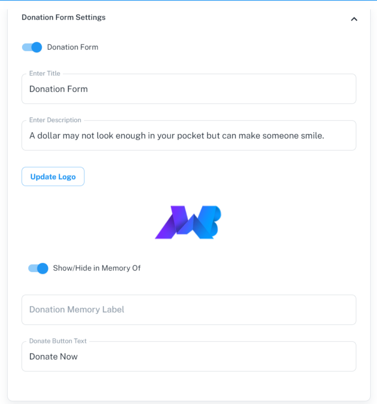Click the purple-blue logo image preview
Screen dimensions: 377x404
(188, 222)
